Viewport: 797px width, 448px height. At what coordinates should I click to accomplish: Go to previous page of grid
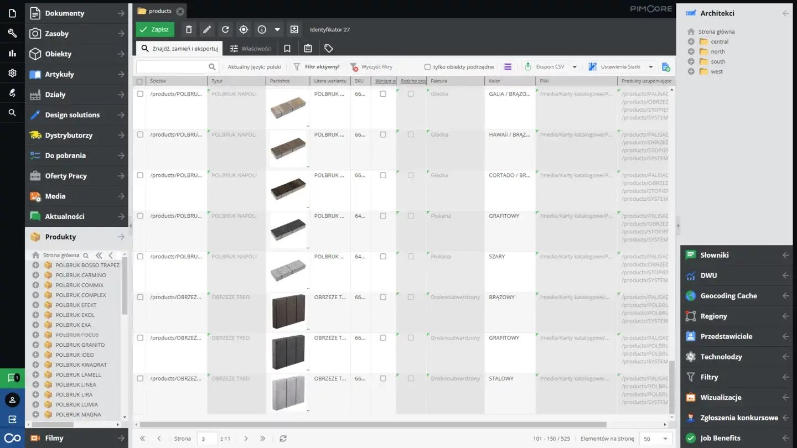click(x=159, y=439)
